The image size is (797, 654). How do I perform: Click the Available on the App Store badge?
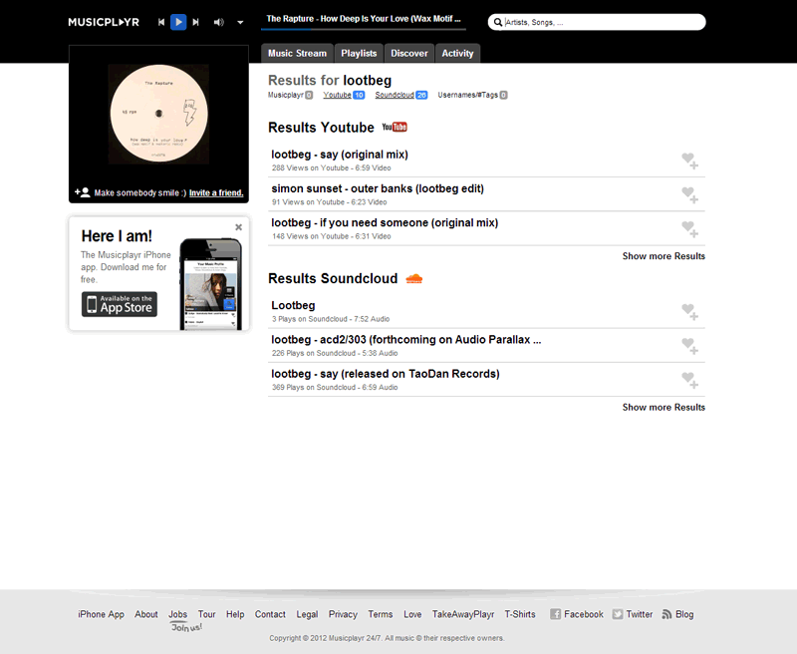pyautogui.click(x=120, y=304)
